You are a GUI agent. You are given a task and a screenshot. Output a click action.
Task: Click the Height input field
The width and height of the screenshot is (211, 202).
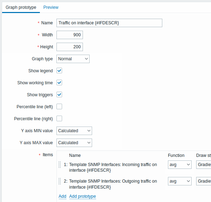(x=70, y=47)
